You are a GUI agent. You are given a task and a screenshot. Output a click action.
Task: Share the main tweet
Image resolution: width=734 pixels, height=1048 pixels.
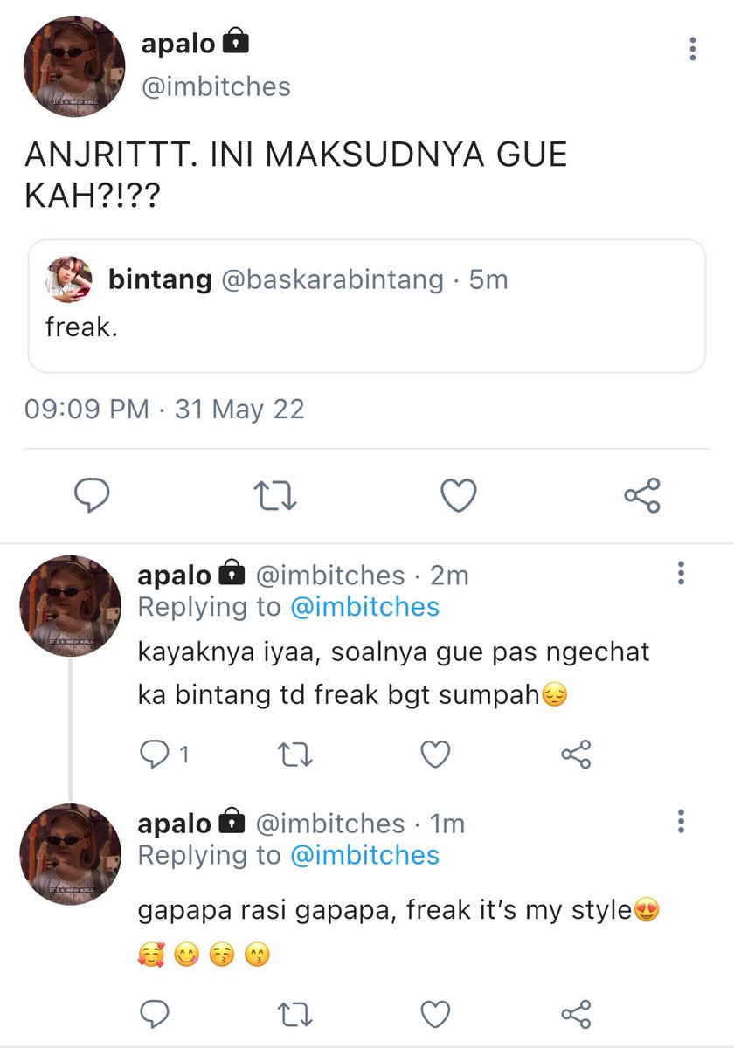pos(642,495)
